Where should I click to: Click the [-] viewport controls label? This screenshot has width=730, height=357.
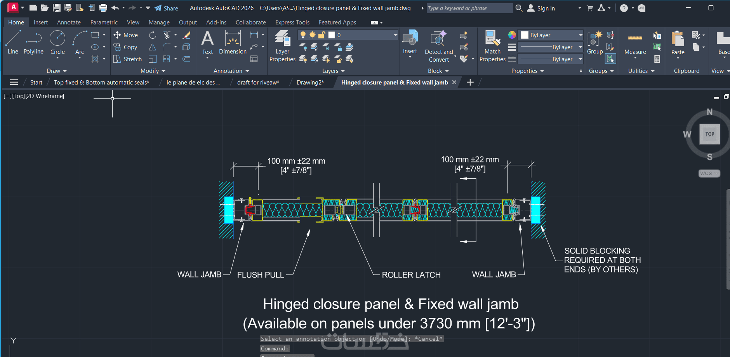(8, 96)
